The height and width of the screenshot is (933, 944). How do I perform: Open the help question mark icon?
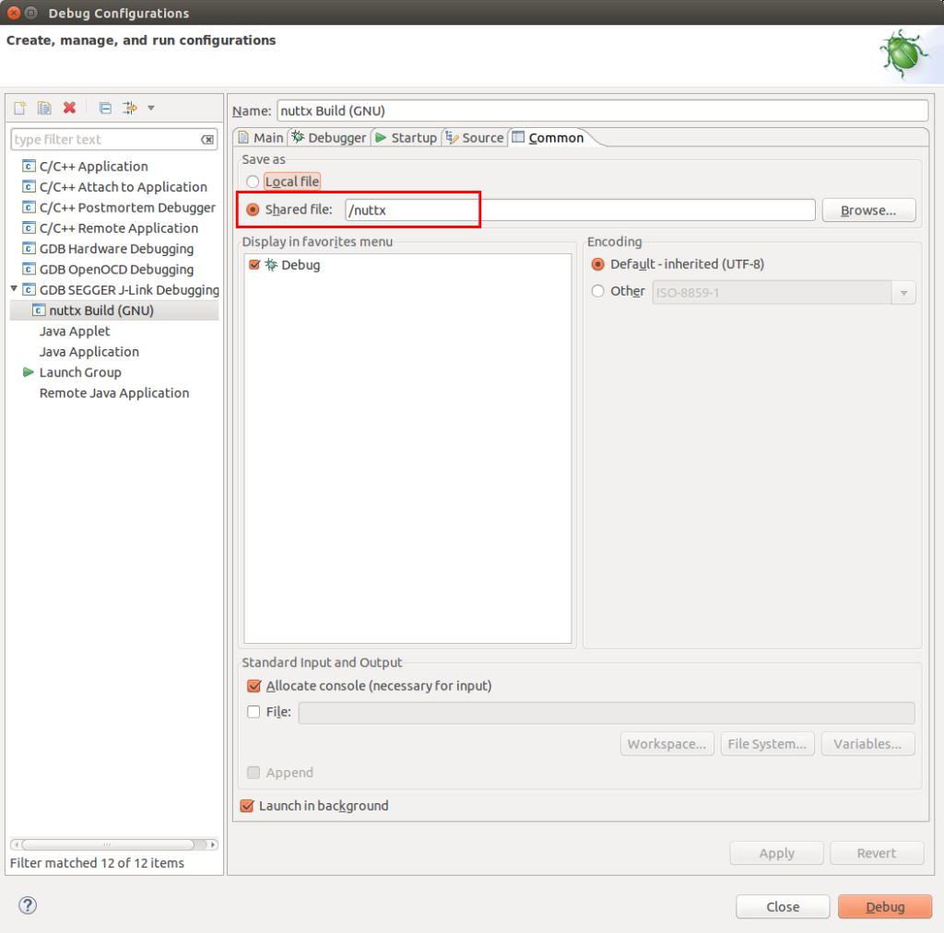[28, 905]
